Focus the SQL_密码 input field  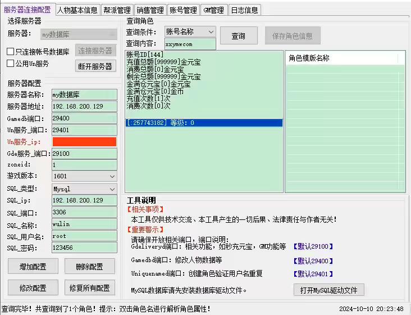(84, 247)
